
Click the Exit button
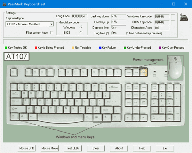click(x=165, y=148)
